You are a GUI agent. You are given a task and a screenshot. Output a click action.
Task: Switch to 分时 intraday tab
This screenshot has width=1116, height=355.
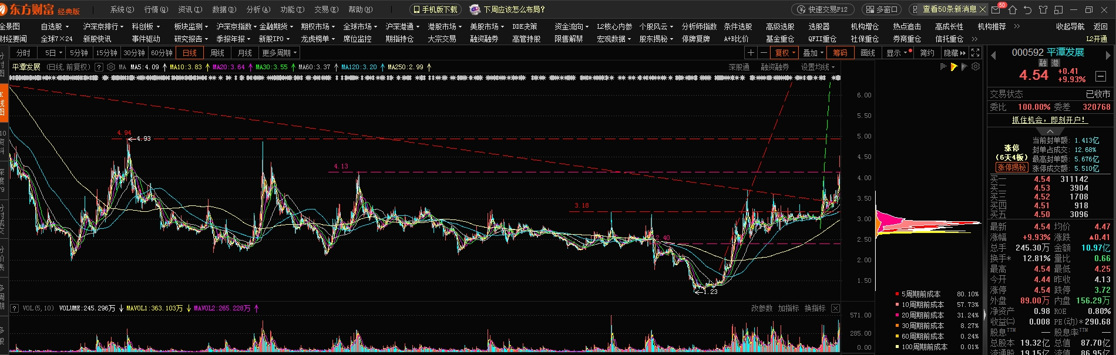[23, 53]
